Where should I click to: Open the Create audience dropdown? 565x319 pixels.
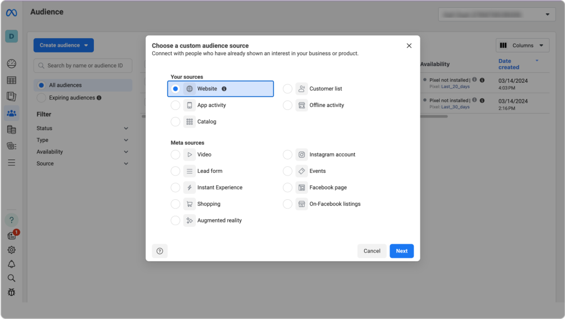point(64,45)
